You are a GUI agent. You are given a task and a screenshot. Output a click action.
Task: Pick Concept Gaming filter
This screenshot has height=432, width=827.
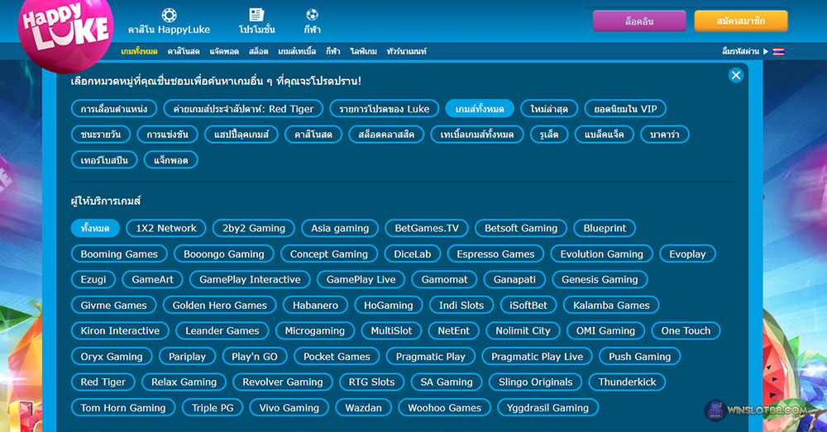[x=329, y=254]
